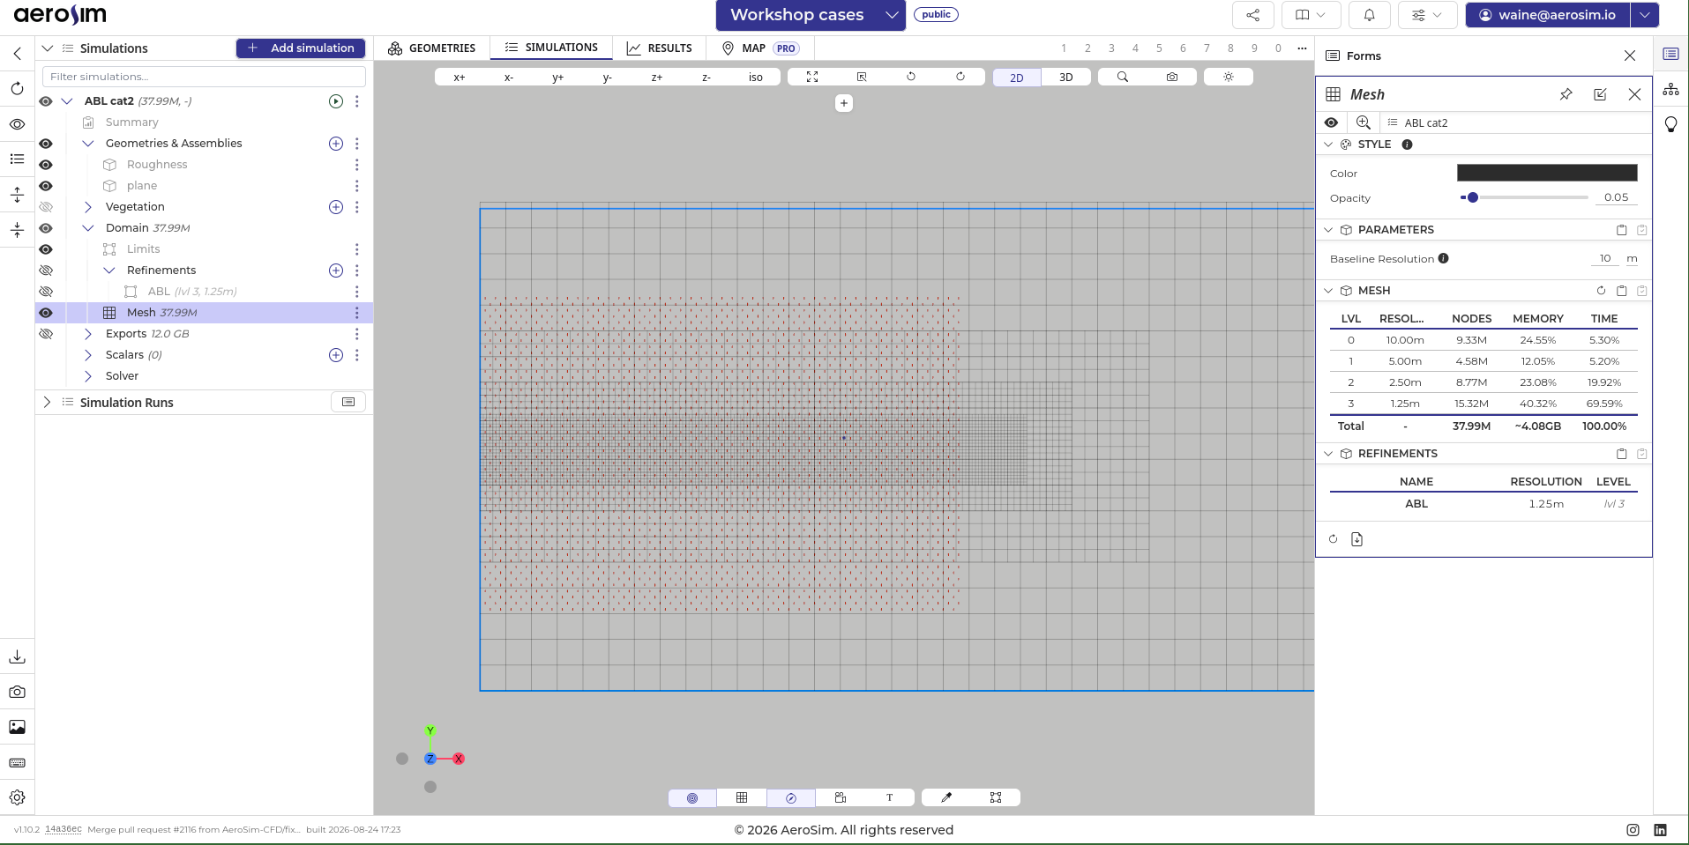Click the waine@aerosim.io account button
The width and height of the screenshot is (1689, 845).
pos(1548,15)
